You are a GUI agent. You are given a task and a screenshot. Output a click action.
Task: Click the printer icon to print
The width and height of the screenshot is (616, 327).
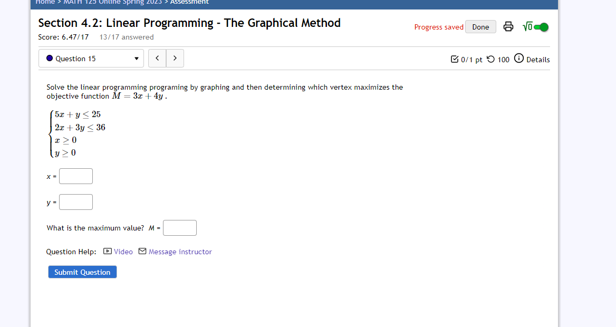pos(508,26)
